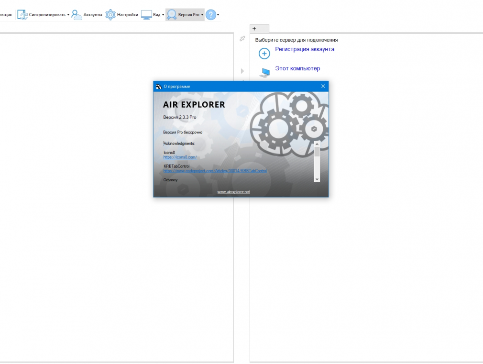Click acknowledgments scrollbar down arrow
This screenshot has width=483, height=364.
click(317, 179)
